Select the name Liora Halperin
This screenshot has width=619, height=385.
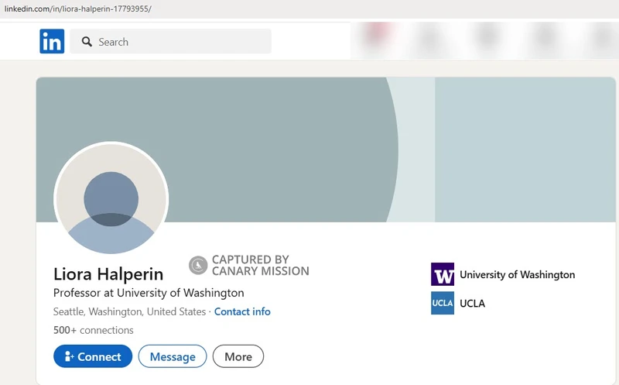coord(108,274)
